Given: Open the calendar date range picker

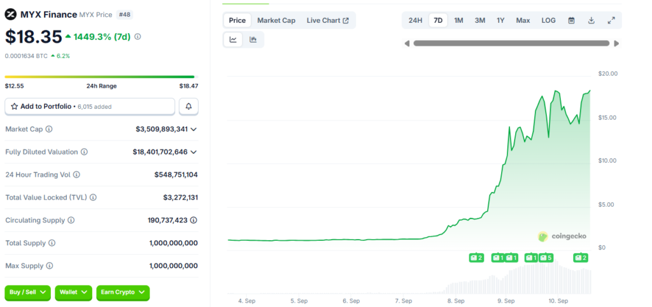Looking at the screenshot, I should click(571, 20).
